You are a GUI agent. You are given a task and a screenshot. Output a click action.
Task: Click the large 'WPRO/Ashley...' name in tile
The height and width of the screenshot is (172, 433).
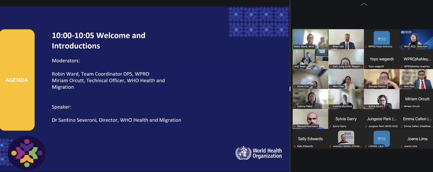tap(417, 59)
